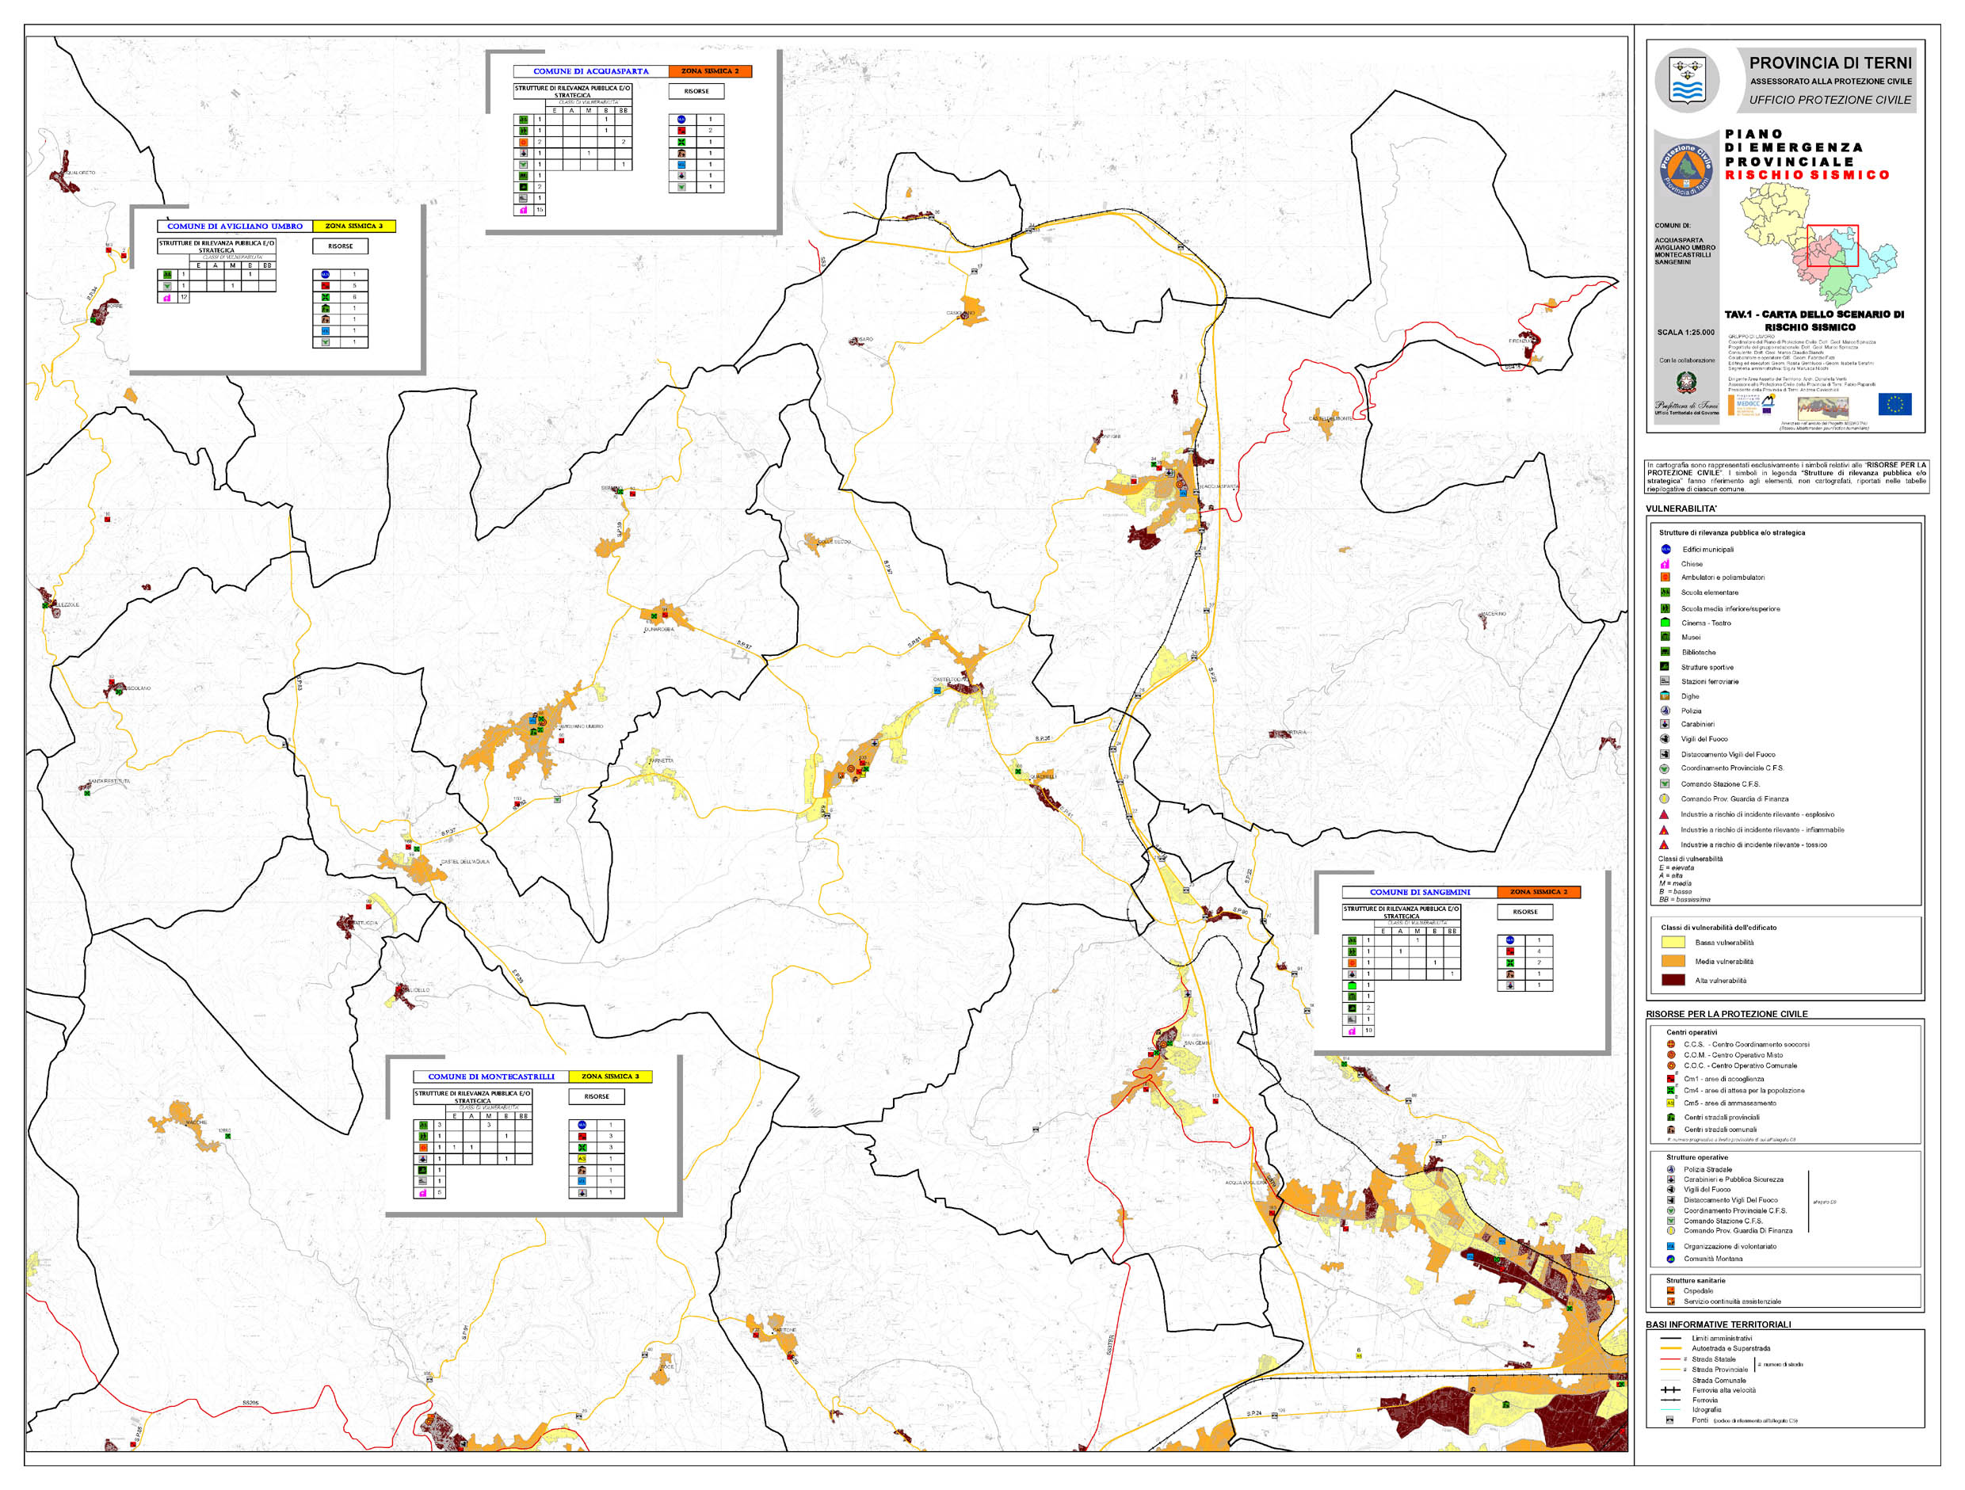Select the Comunità Montana legend icon
The height and width of the screenshot is (1490, 1965).
1671,1259
